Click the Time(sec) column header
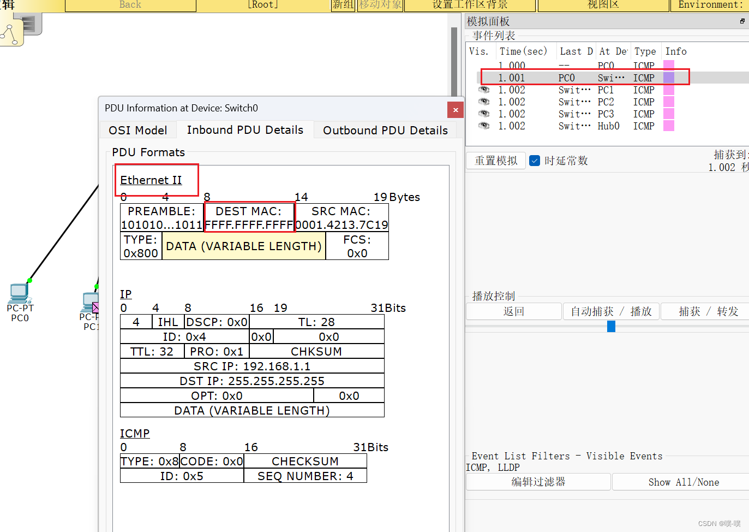Image resolution: width=749 pixels, height=532 pixels. 525,51
